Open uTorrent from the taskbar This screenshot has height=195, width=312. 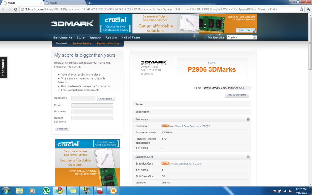[46, 191]
